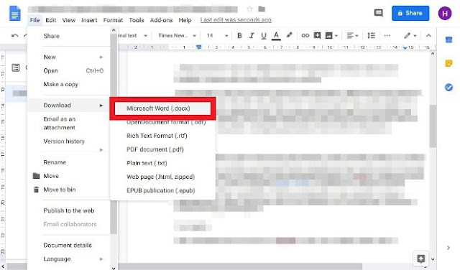
Task: Star the document title
Action: click(x=249, y=9)
